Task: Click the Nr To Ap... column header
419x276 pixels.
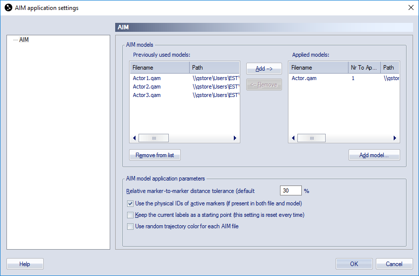Action: tap(364, 68)
